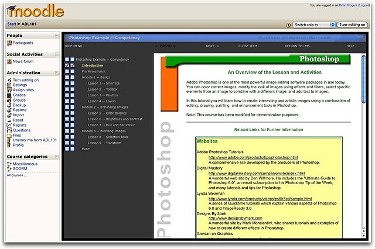Image resolution: width=375 pixels, height=249 pixels.
Task: Click the Reports chart icon
Action: tap(9, 125)
